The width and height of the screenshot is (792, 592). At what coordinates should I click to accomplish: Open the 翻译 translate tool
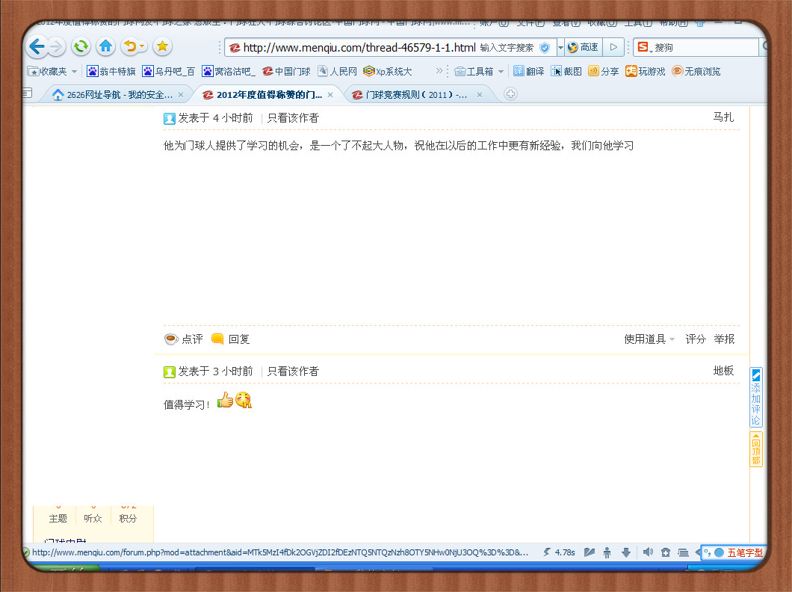pyautogui.click(x=528, y=72)
